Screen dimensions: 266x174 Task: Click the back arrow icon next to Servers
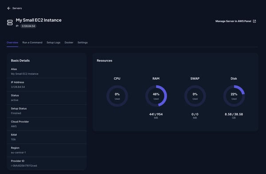pyautogui.click(x=9, y=8)
